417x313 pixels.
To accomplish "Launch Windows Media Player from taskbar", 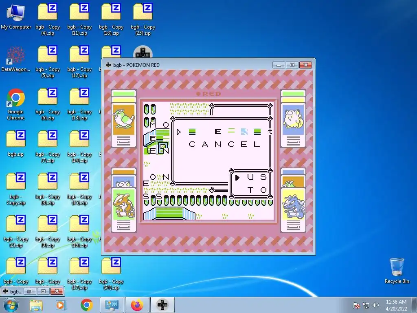I will [61, 305].
